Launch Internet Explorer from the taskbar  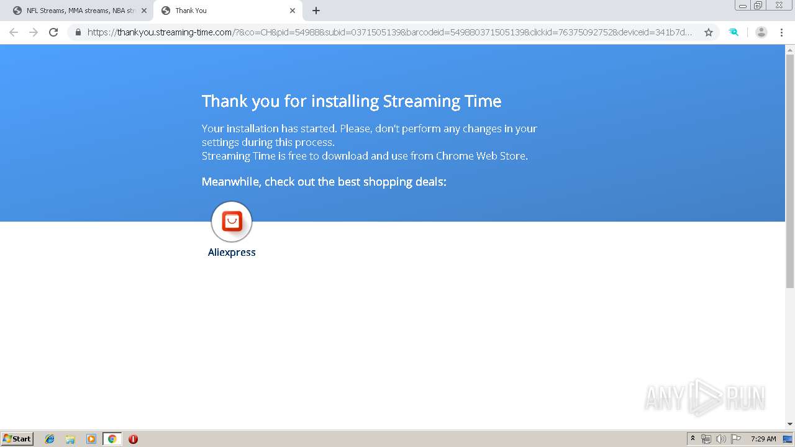coord(50,439)
